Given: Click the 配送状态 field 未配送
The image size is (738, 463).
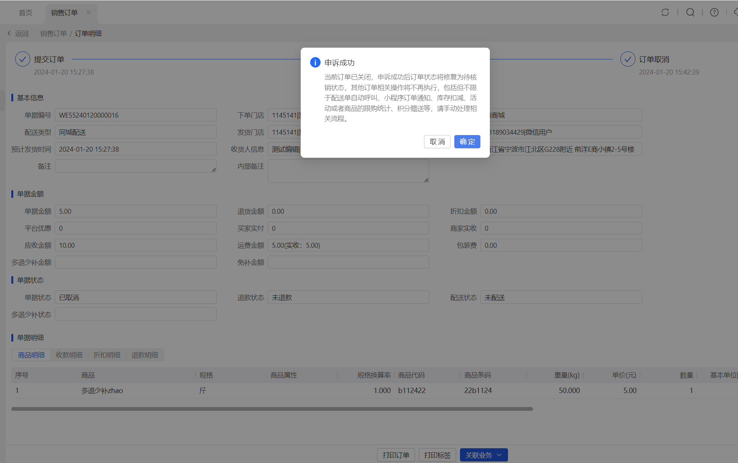Looking at the screenshot, I should pos(561,297).
